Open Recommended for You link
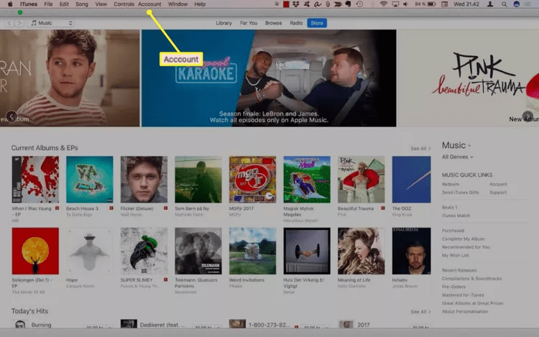 pos(466,247)
